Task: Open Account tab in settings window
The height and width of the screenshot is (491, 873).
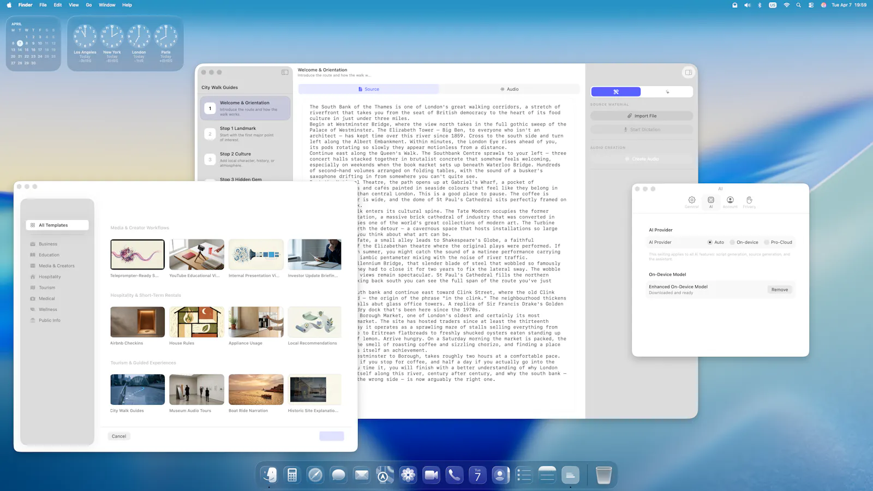Action: tap(730, 202)
